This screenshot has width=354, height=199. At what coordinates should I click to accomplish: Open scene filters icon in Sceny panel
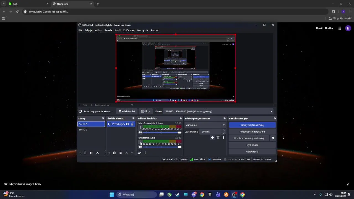click(91, 153)
